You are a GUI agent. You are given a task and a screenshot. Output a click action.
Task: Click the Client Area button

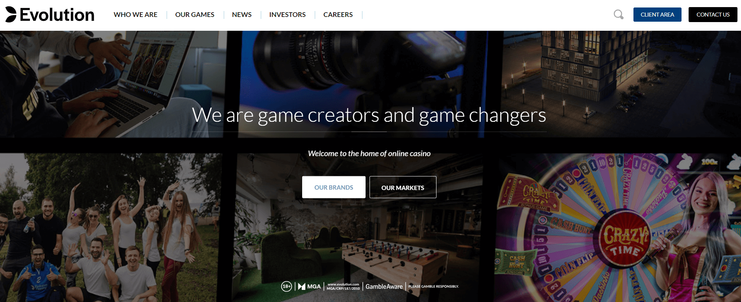(657, 15)
